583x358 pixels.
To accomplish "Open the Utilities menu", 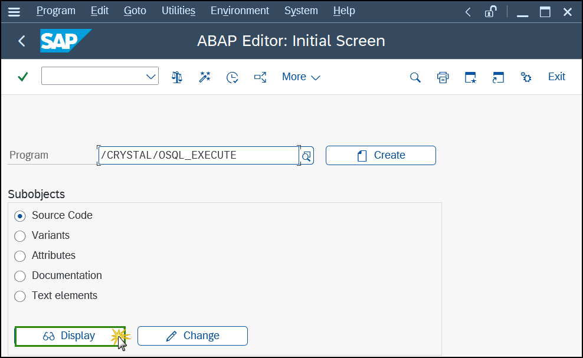I will click(x=178, y=11).
